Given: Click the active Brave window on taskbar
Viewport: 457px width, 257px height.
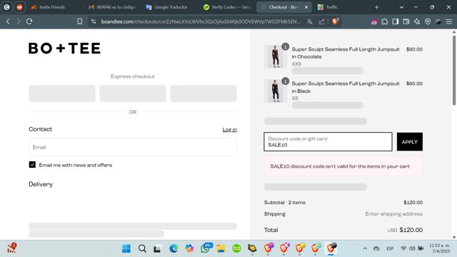Looking at the screenshot, I should click(x=331, y=248).
